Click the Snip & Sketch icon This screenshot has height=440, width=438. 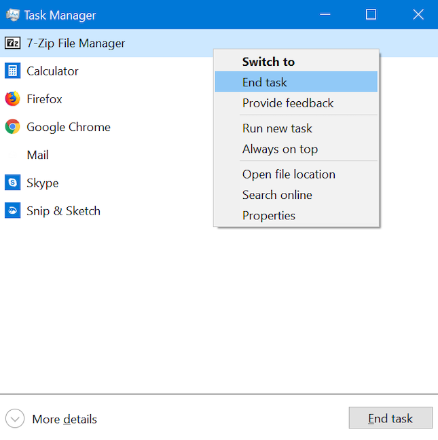click(13, 210)
